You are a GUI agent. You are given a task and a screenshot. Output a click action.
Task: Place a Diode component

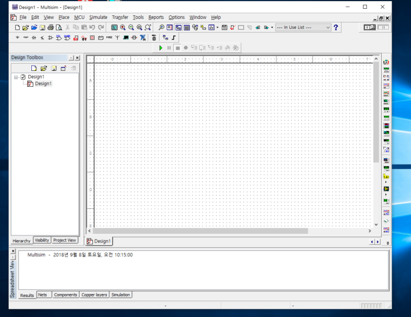tap(34, 37)
